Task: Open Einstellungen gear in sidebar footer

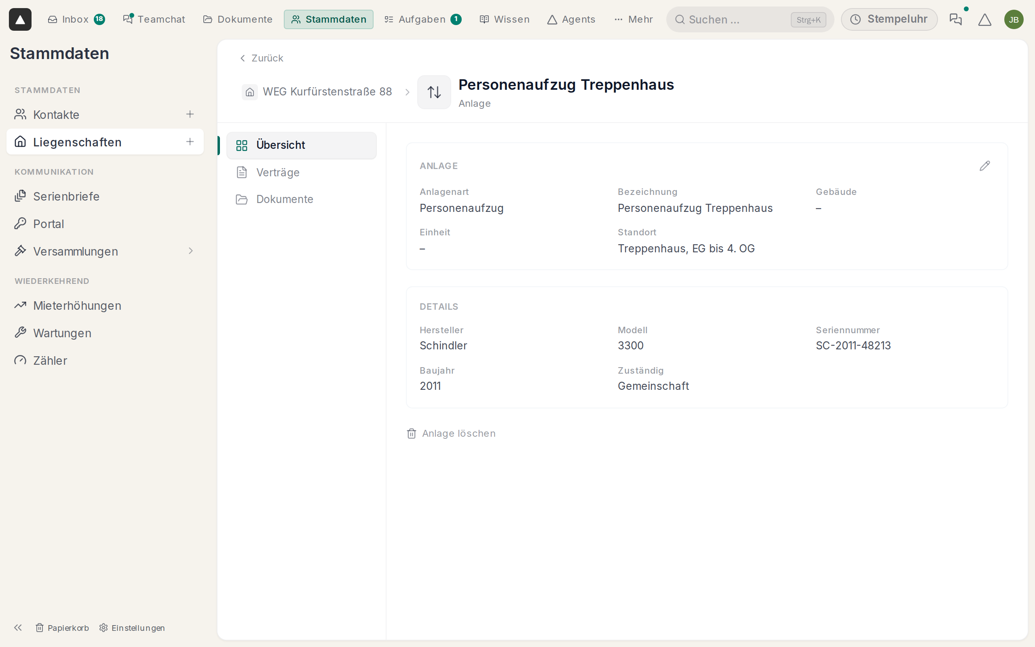Action: tap(132, 627)
